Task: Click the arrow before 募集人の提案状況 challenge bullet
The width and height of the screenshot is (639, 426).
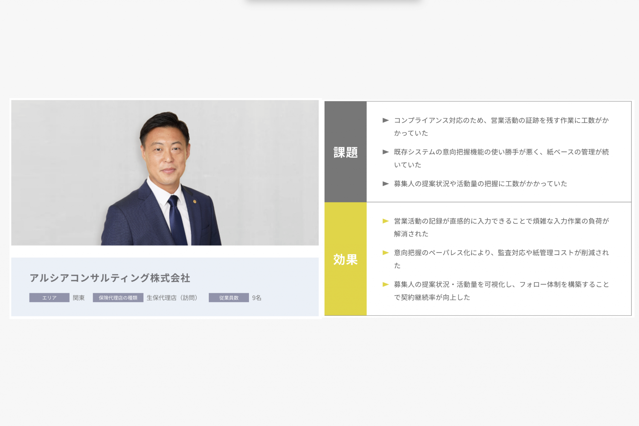Action: point(385,184)
